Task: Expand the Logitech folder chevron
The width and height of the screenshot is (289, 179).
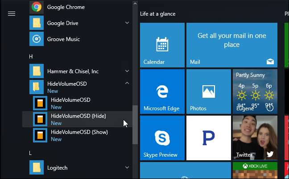Action: point(127,168)
